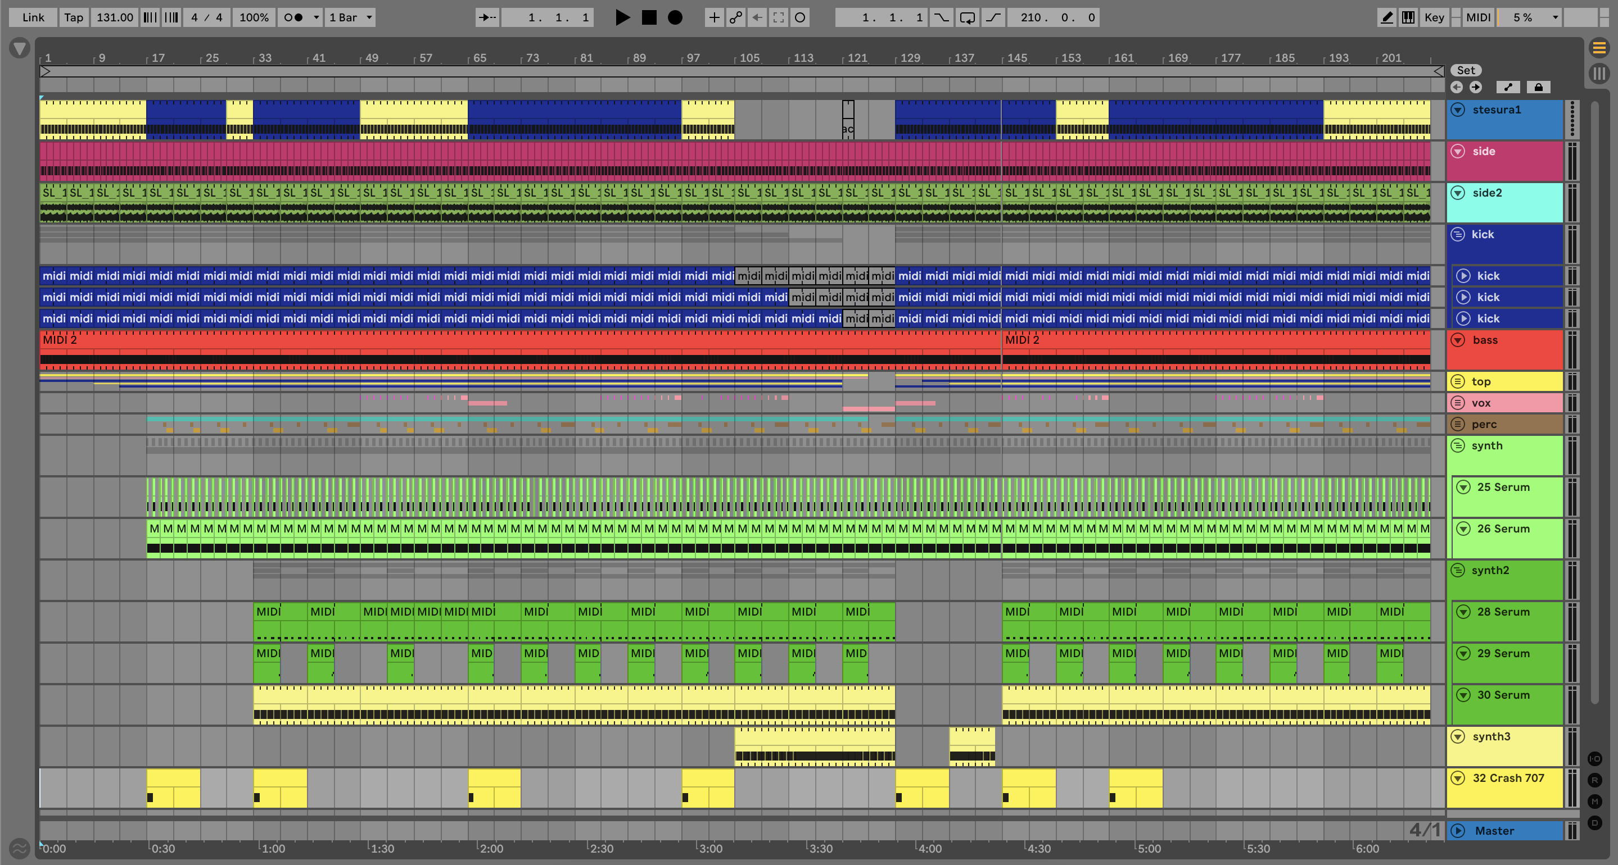
Task: Toggle the metronome switch
Action: click(293, 17)
